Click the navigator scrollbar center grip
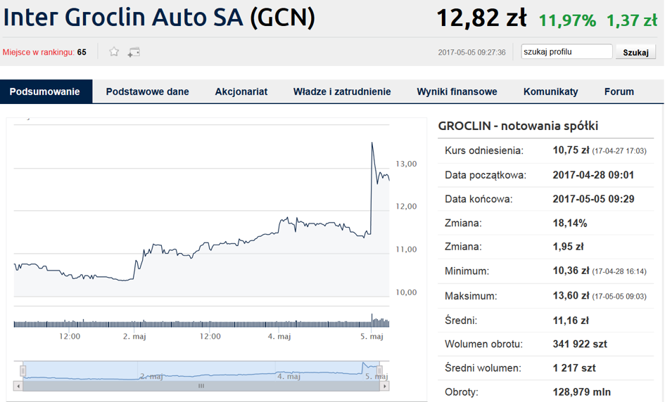Screen dimensions: 665x402 [201, 386]
